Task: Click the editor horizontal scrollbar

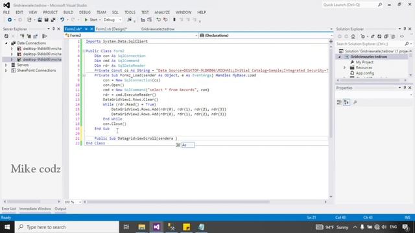Action: pos(178,202)
